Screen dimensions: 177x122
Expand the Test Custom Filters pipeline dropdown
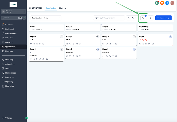pos(46,18)
